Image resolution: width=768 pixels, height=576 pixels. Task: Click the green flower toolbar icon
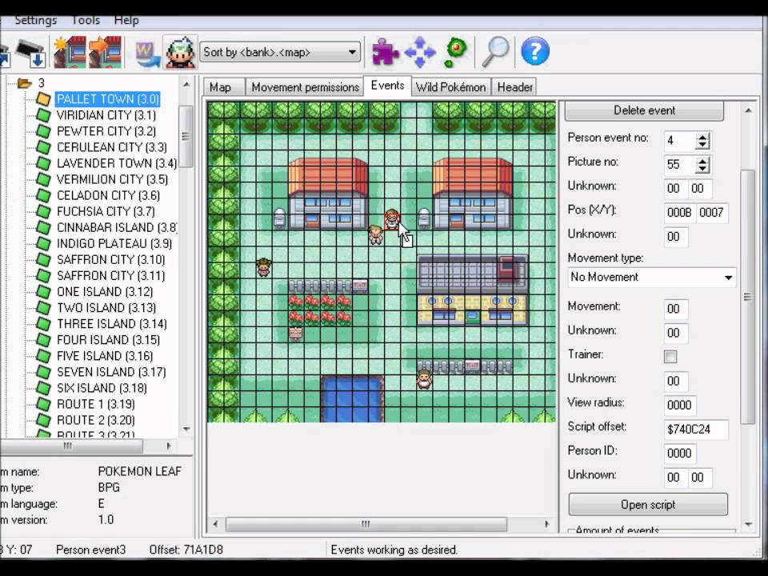pos(455,52)
